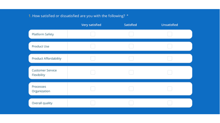
Task: Click the Overall quality row label
Action: coord(42,103)
